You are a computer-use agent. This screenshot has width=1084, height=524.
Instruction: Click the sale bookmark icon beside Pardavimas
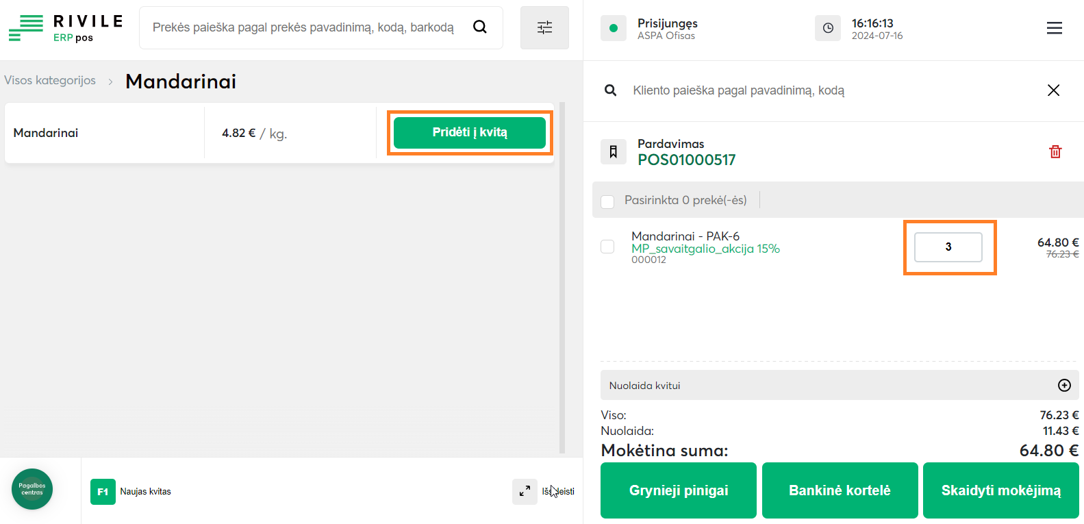click(614, 151)
